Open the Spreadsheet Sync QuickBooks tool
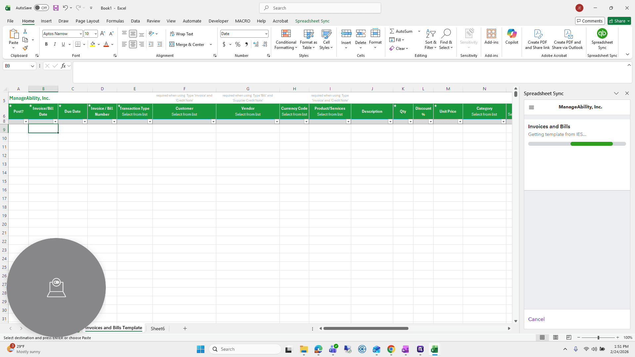This screenshot has height=357, width=635. pyautogui.click(x=602, y=39)
